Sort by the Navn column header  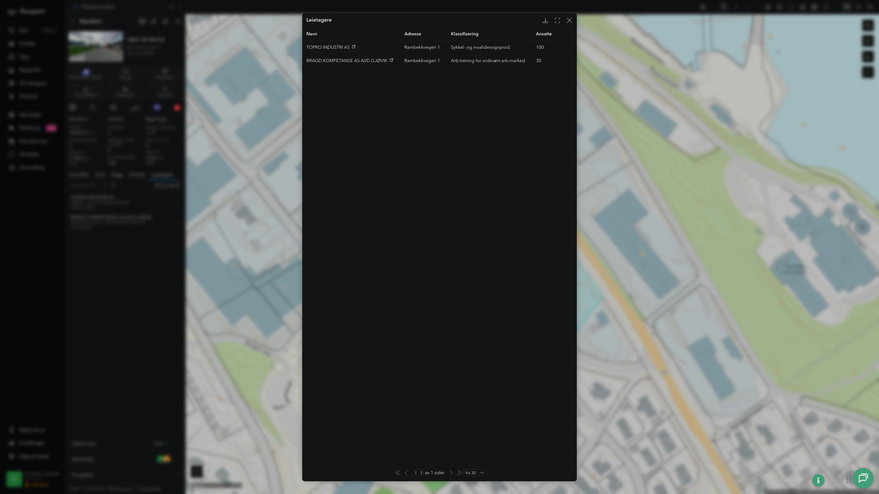(x=312, y=34)
